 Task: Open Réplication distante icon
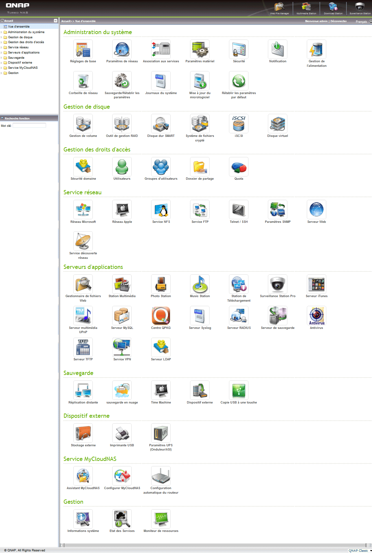tap(83, 390)
